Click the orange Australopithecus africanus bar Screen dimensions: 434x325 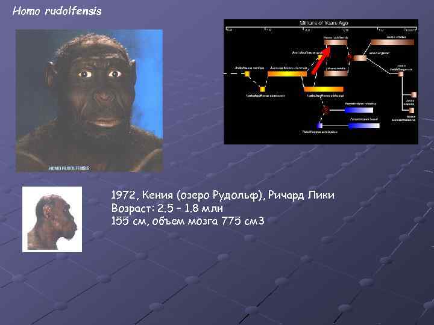tap(324, 89)
